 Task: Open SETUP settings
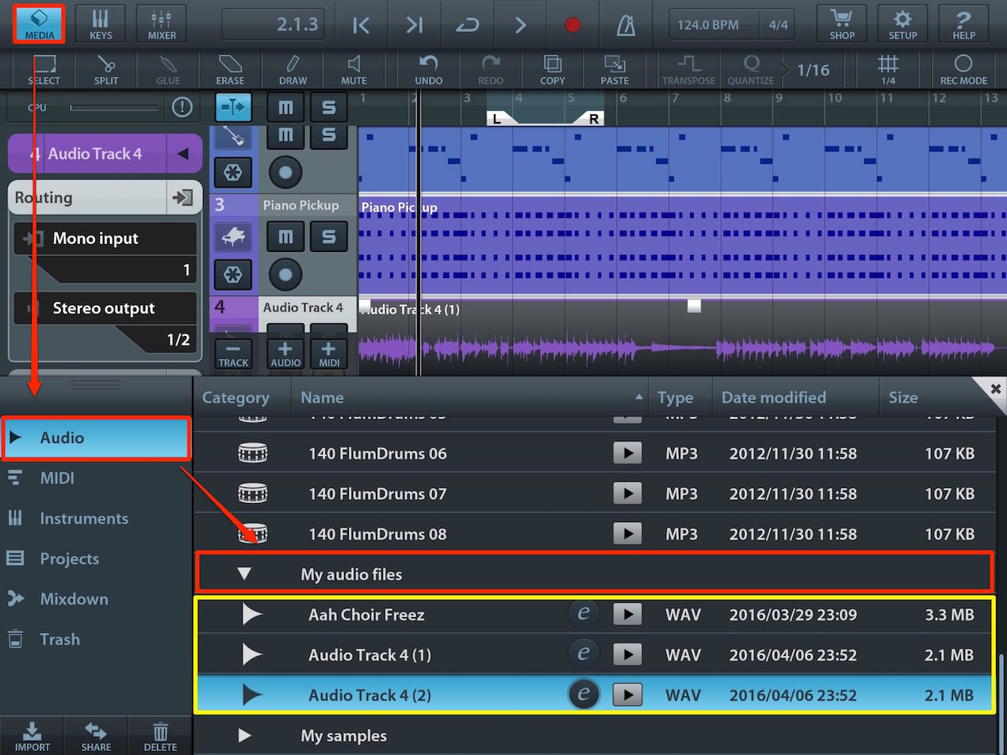coord(902,24)
